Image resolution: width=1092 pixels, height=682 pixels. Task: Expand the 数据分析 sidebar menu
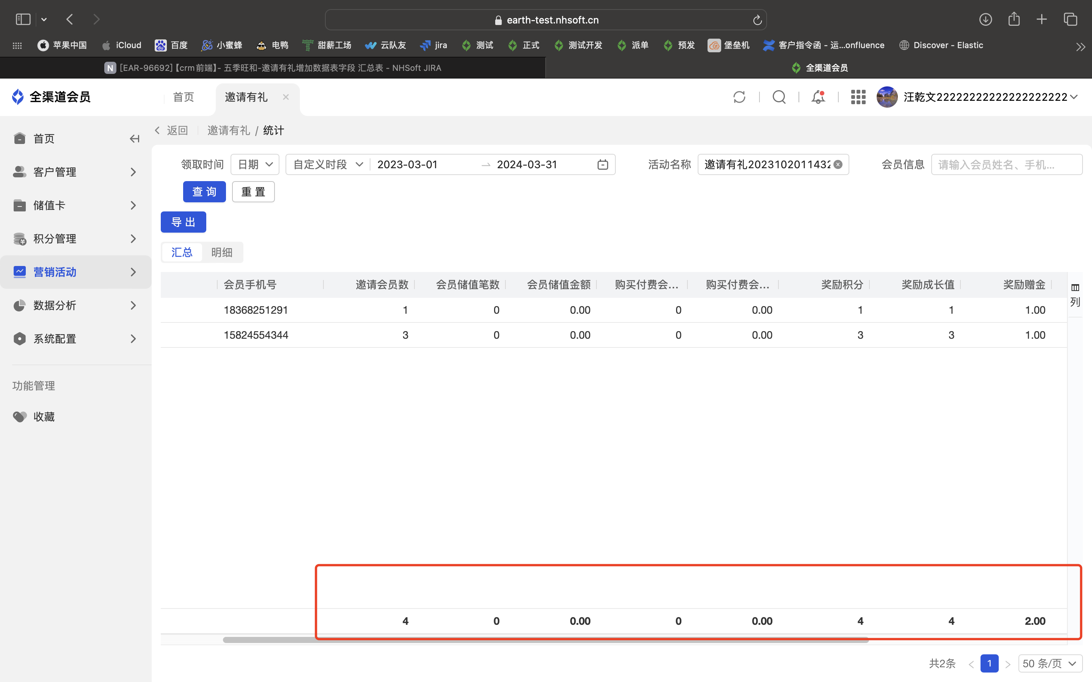pos(76,305)
